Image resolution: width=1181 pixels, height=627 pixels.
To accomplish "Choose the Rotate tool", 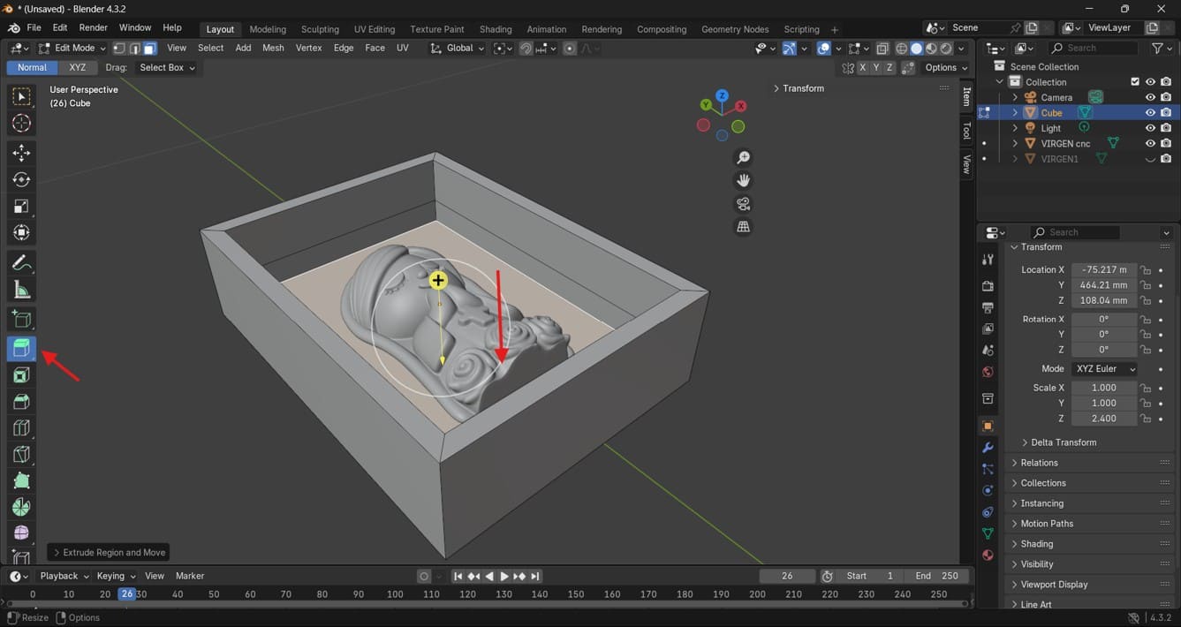I will (21, 179).
